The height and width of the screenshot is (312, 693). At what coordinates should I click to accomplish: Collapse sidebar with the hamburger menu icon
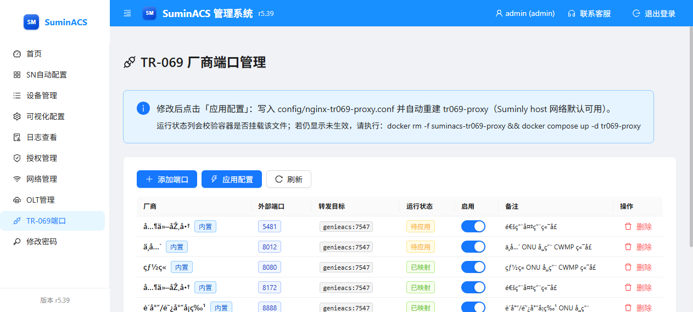[127, 13]
